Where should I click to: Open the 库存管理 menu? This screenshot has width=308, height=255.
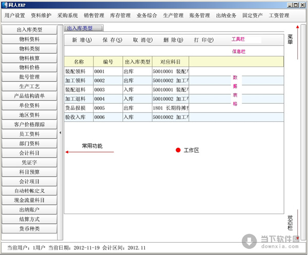coord(121,15)
